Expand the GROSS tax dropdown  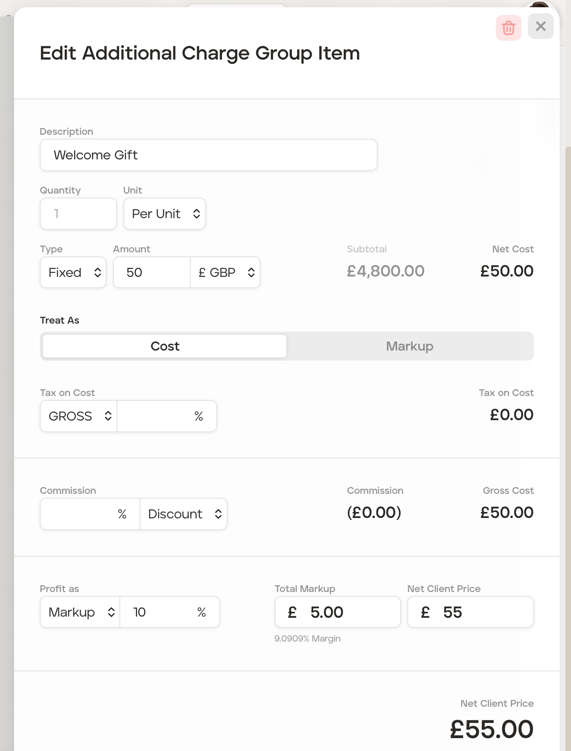[79, 416]
